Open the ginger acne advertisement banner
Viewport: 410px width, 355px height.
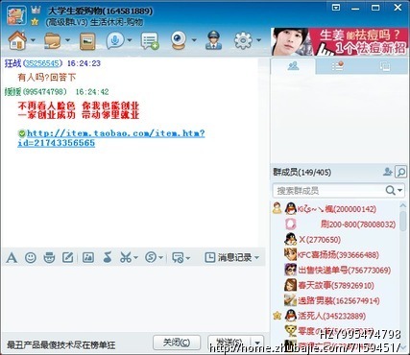[340, 41]
